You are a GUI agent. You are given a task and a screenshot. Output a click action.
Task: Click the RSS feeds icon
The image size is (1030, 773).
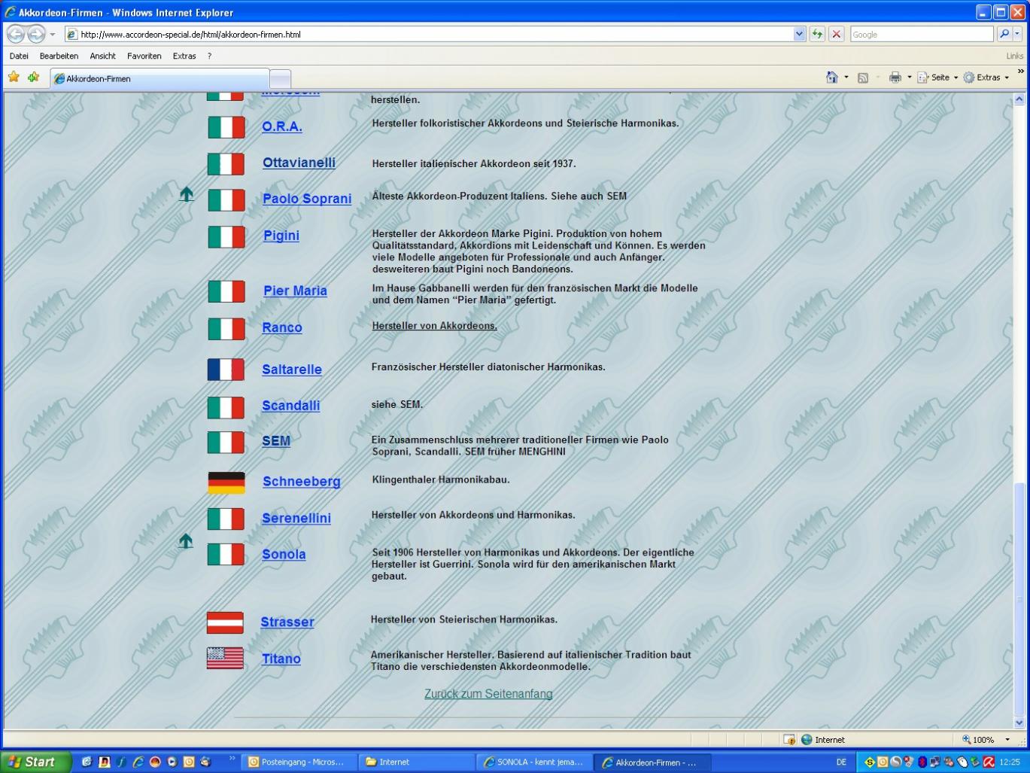pos(863,78)
